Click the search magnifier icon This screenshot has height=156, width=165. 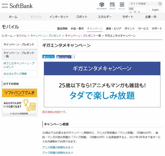[160, 4]
